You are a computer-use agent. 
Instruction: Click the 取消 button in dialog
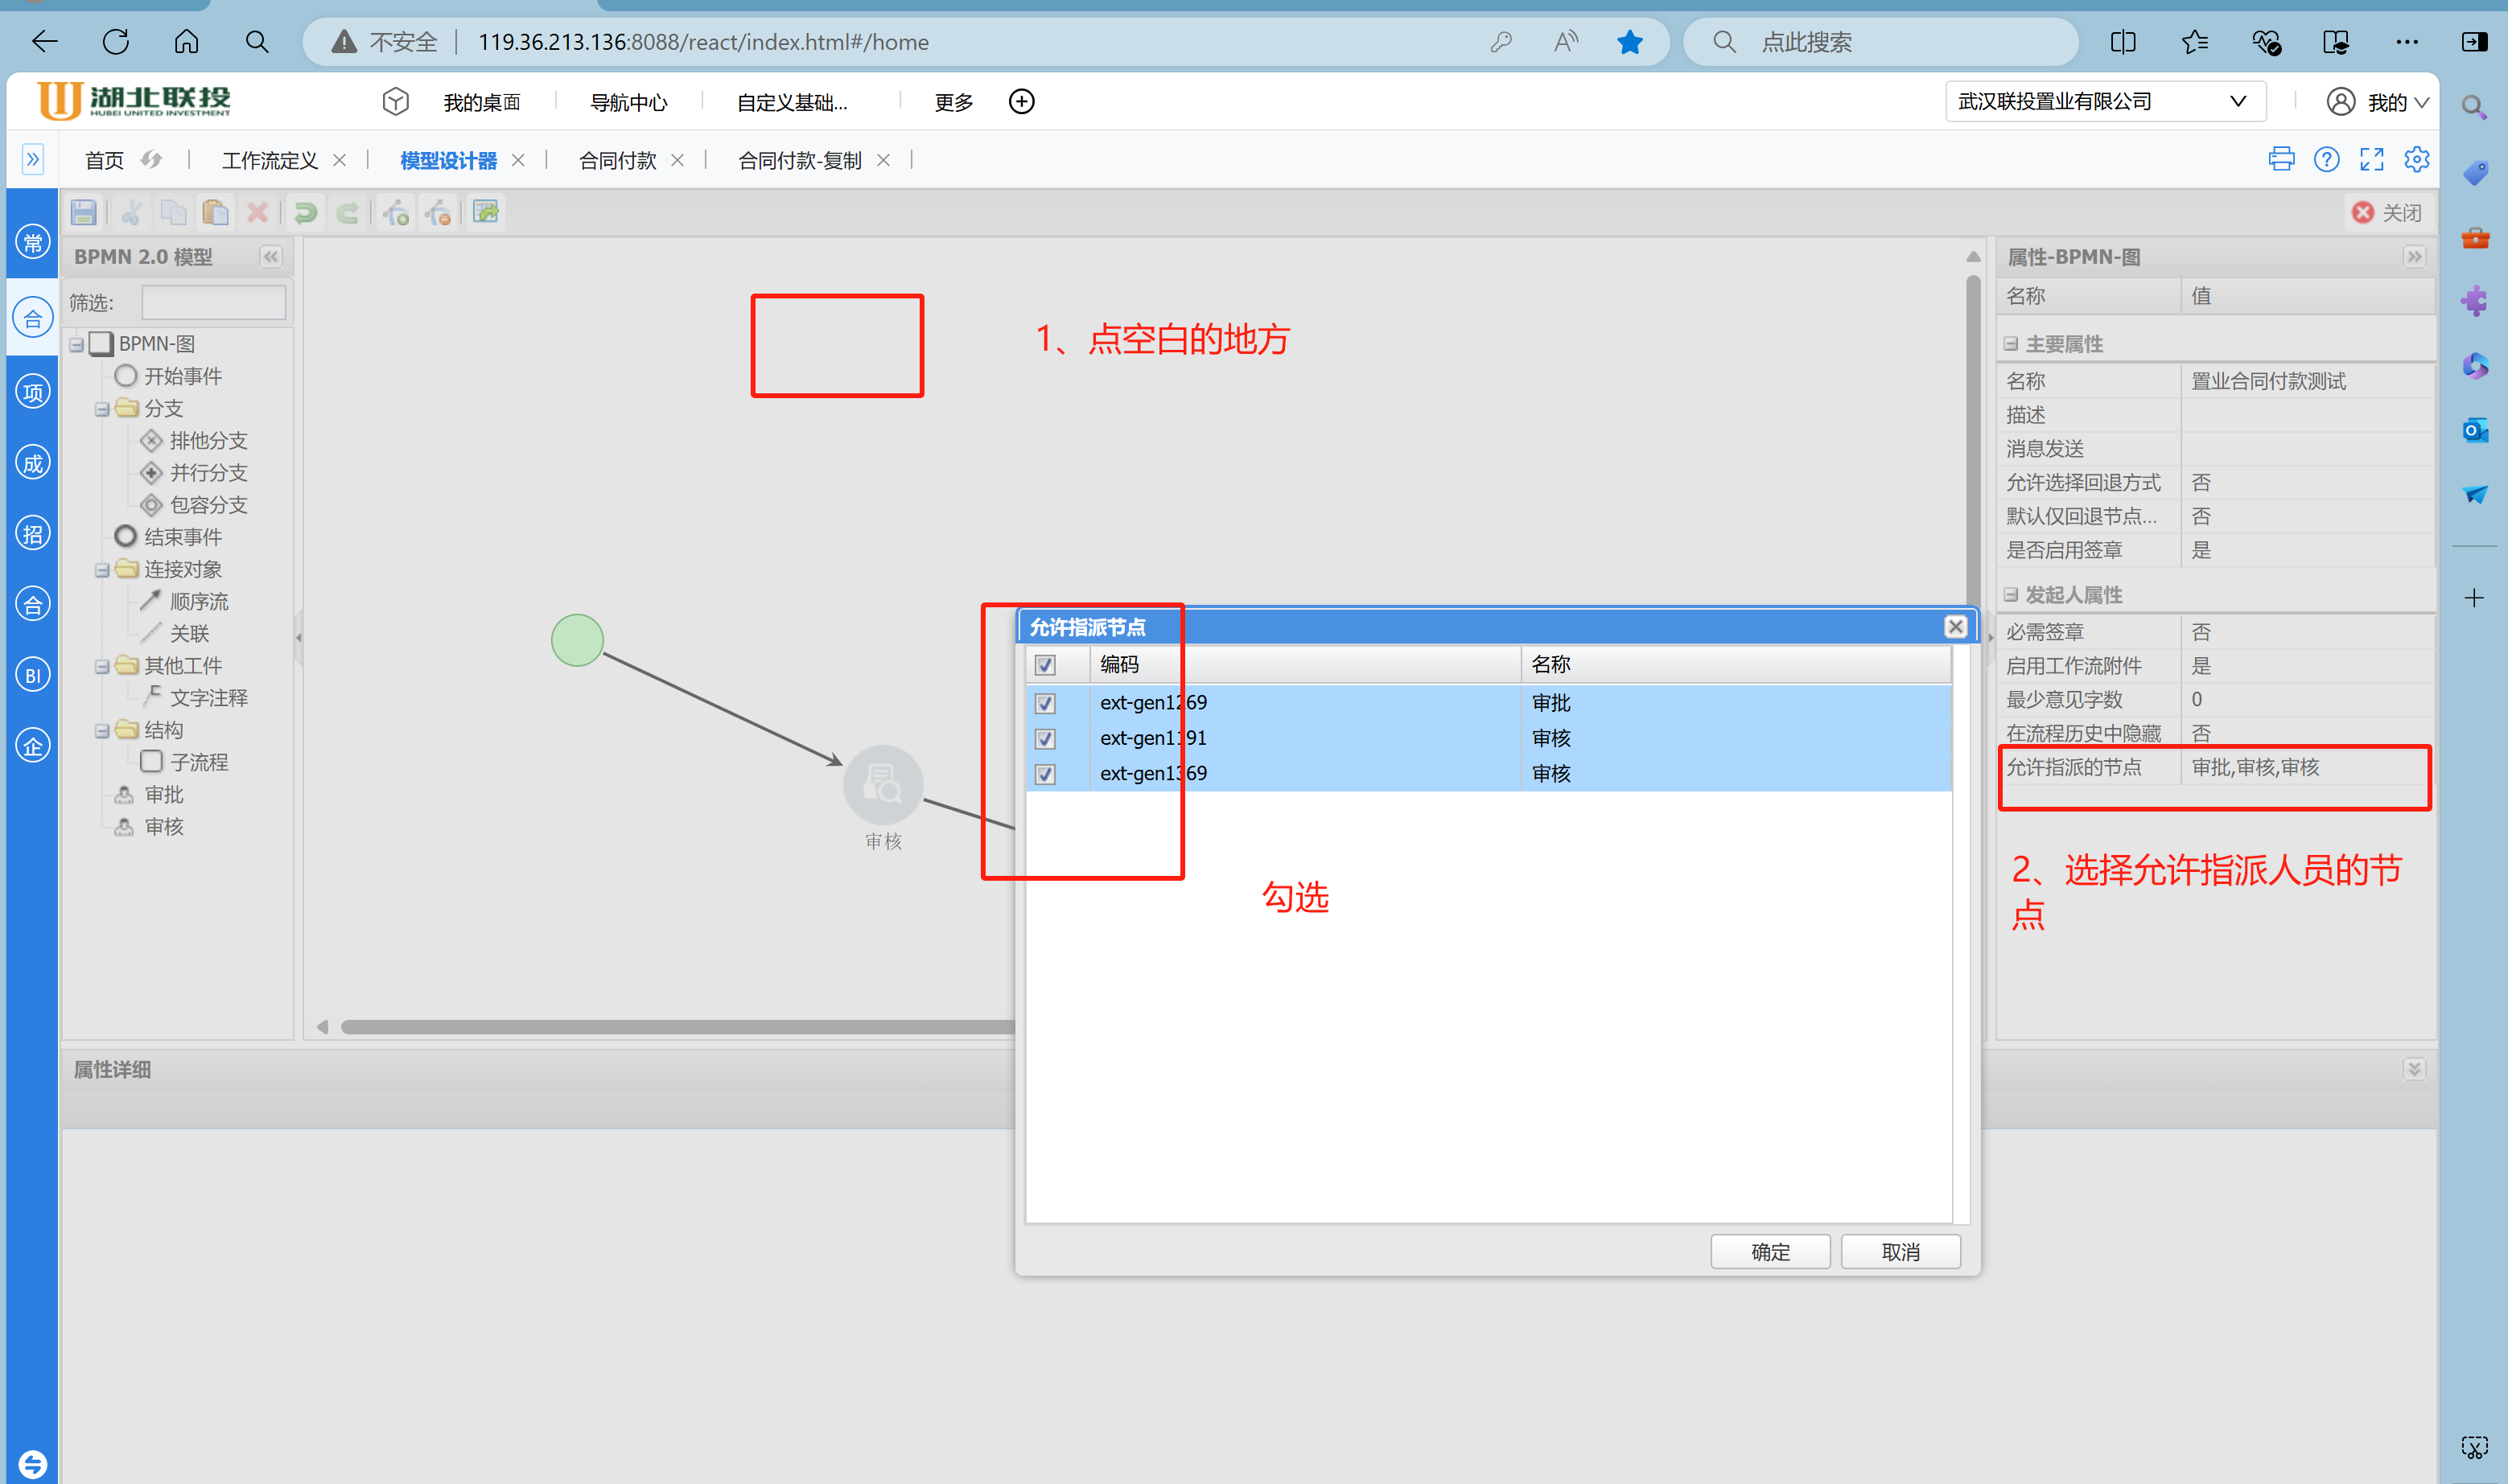click(1900, 1251)
